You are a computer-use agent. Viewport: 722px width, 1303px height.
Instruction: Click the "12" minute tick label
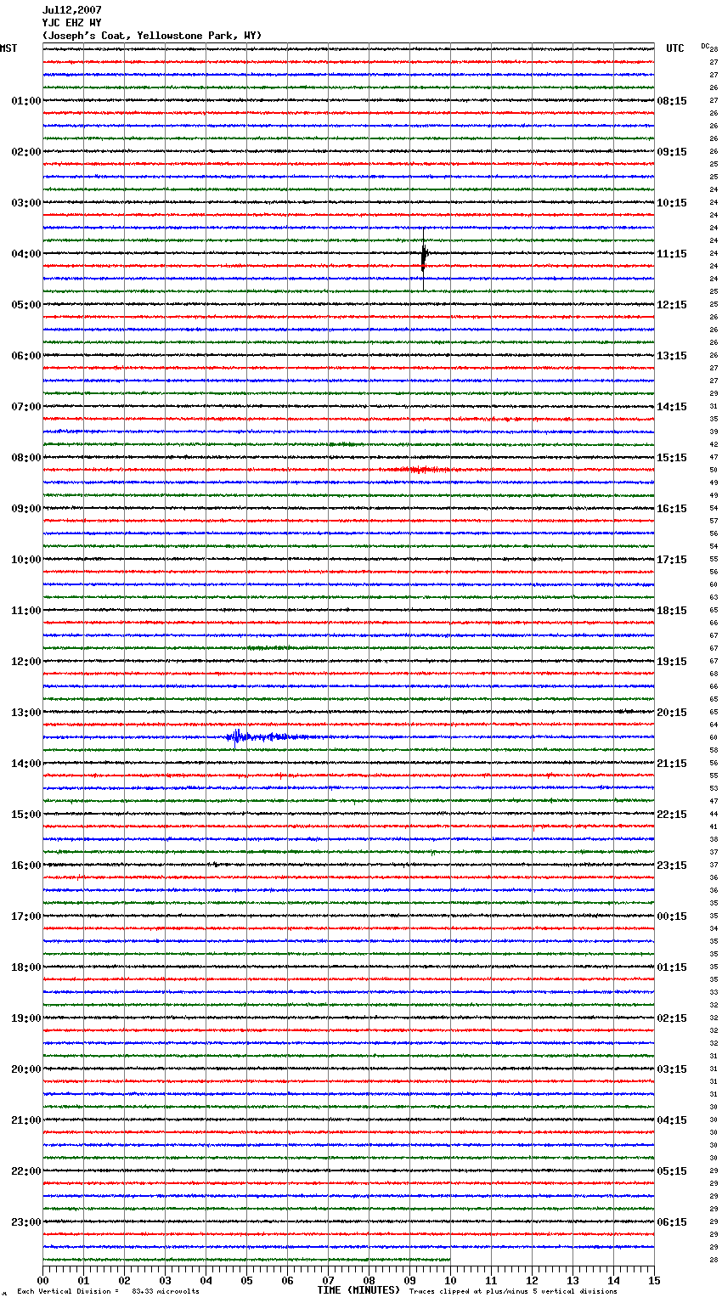click(532, 1280)
